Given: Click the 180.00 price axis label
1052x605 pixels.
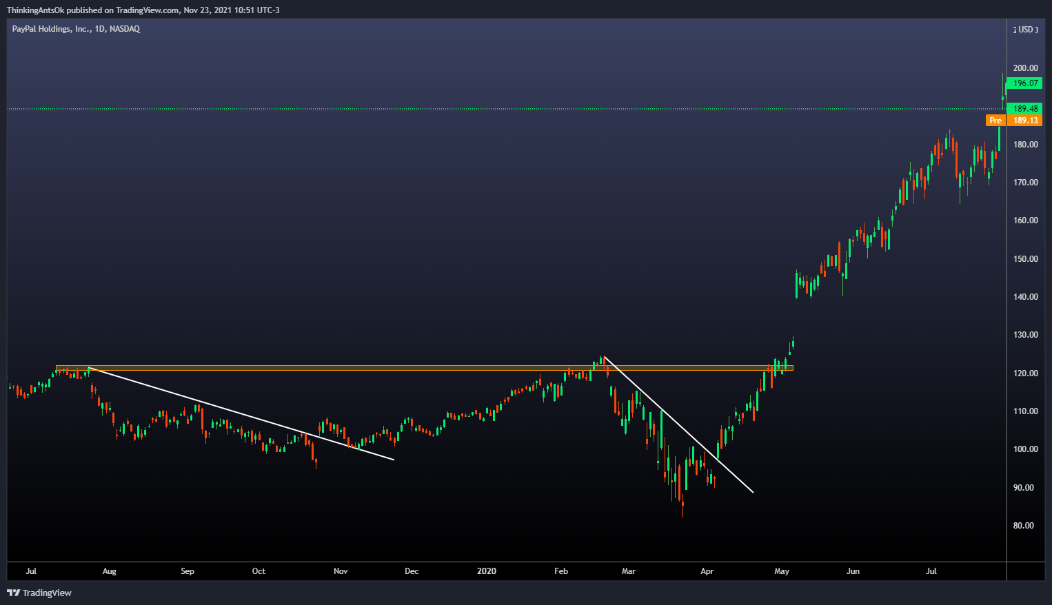Looking at the screenshot, I should click(1026, 145).
